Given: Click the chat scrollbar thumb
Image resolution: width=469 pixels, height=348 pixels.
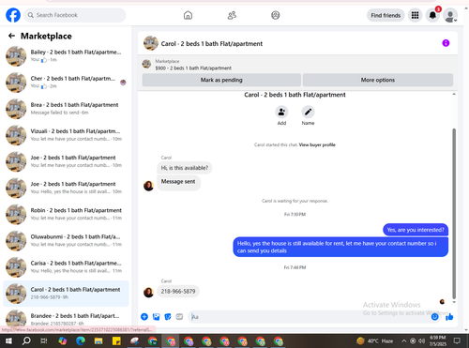Looking at the screenshot, I should pyautogui.click(x=454, y=214).
